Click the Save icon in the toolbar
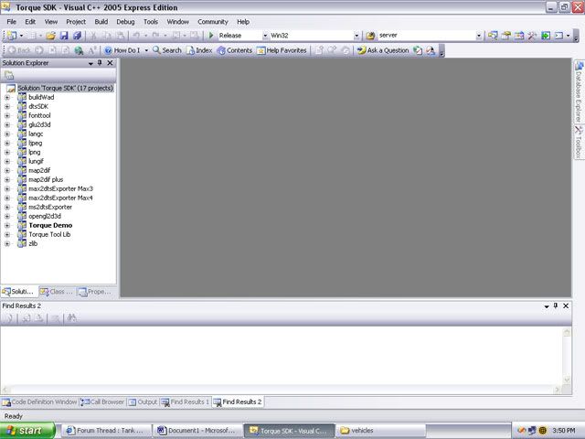The width and height of the screenshot is (585, 439). 65,36
